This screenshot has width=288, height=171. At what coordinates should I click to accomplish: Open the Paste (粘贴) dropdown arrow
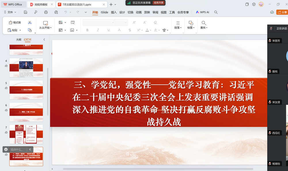[20, 30]
